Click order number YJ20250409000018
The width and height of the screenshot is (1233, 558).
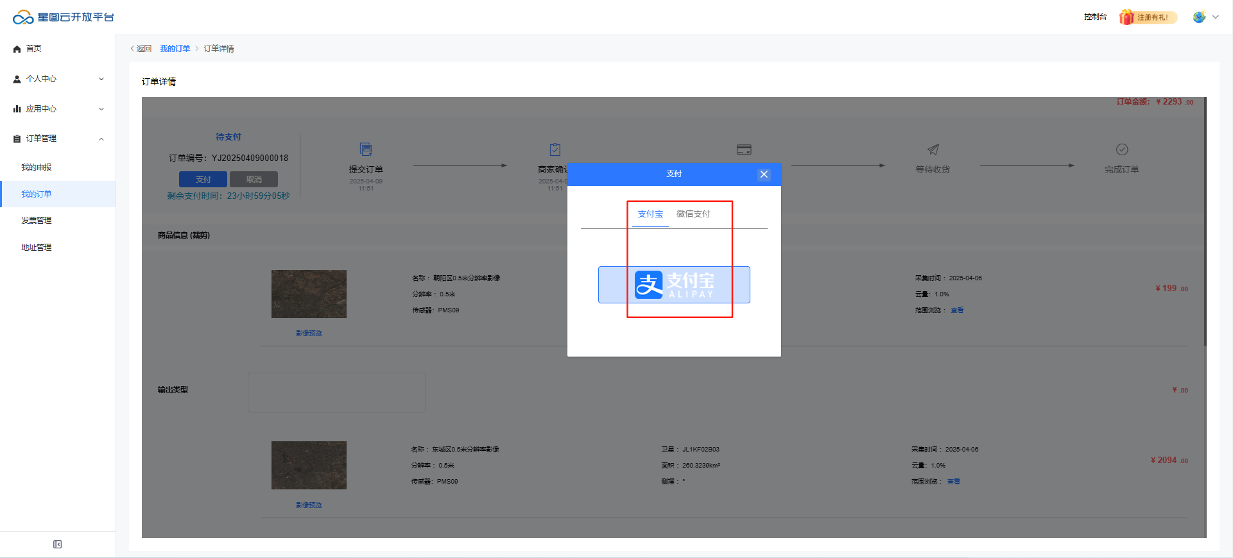pos(250,158)
